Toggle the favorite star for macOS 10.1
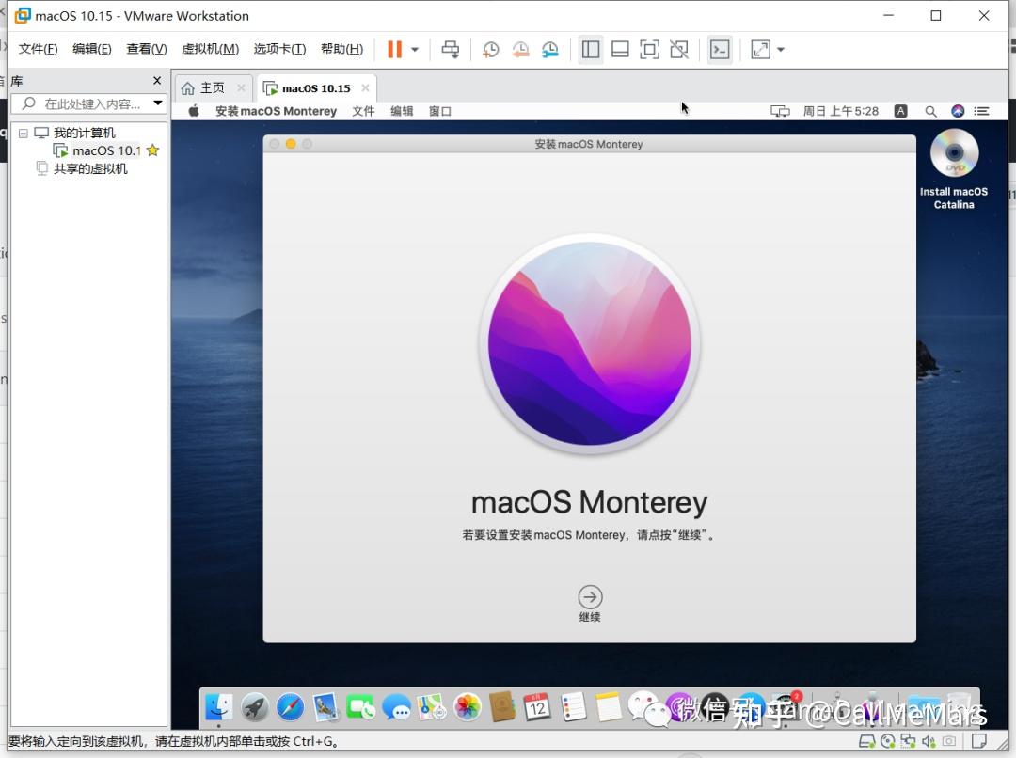 (153, 150)
